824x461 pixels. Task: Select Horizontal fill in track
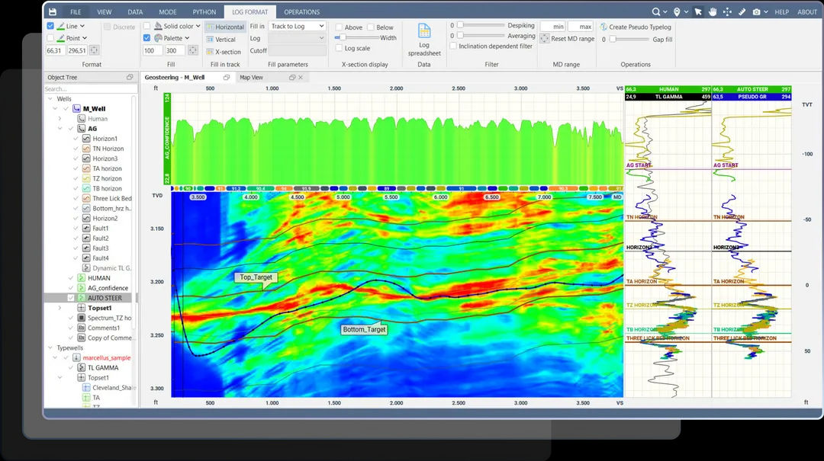tap(225, 27)
